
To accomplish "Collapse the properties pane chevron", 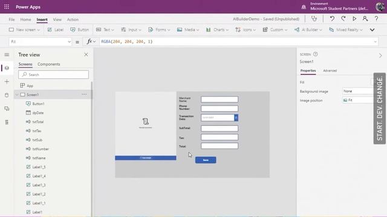I will 380,55.
